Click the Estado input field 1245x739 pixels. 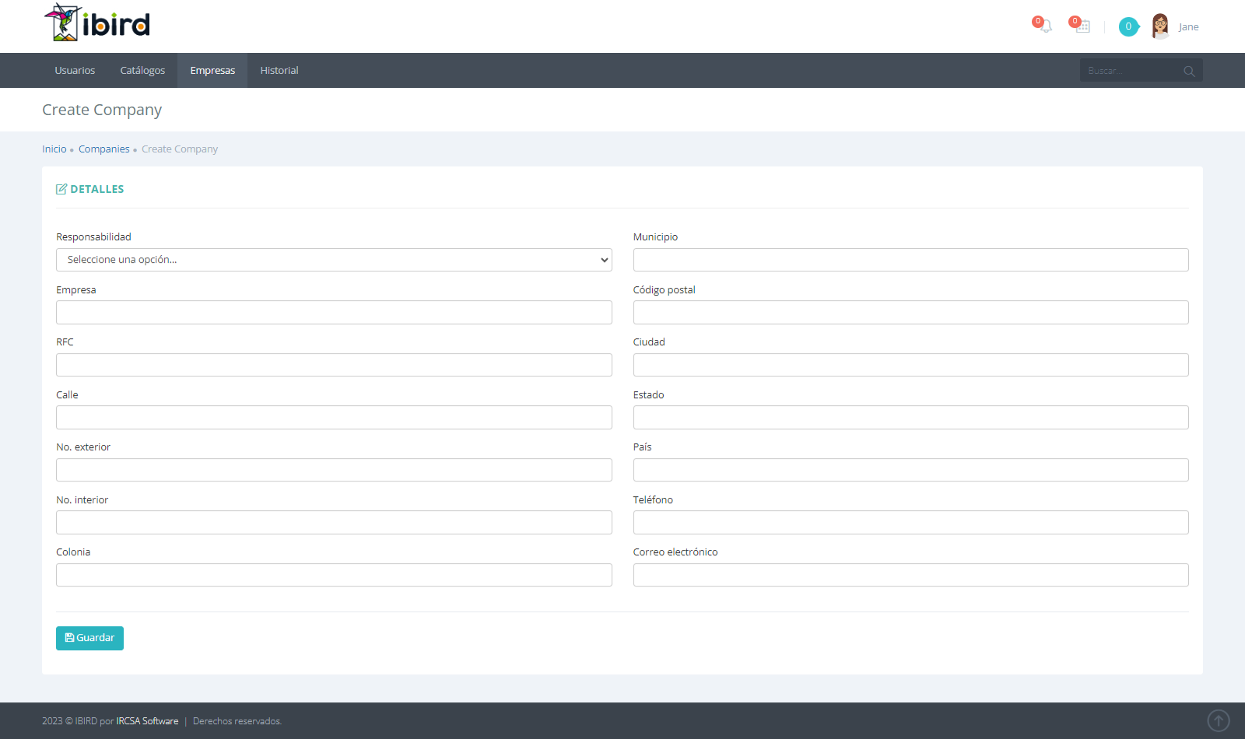tap(910, 418)
